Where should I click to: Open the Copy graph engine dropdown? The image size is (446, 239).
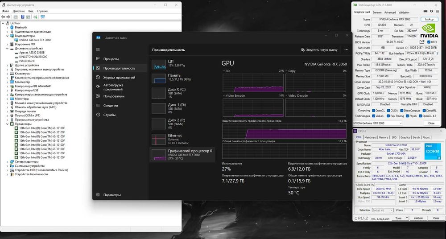coord(286,71)
